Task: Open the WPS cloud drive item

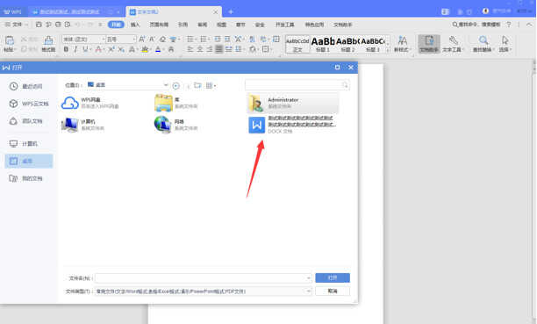Action: tap(89, 103)
